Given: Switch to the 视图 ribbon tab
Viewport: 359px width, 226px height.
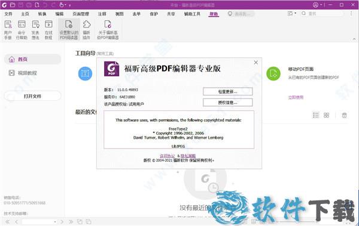Looking at the screenshot, I should [119, 14].
